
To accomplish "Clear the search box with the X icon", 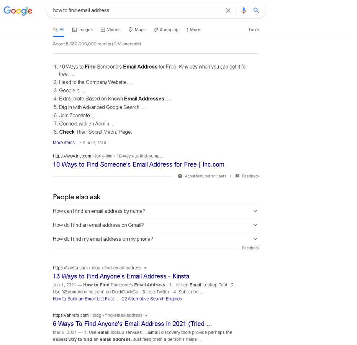I will [228, 10].
